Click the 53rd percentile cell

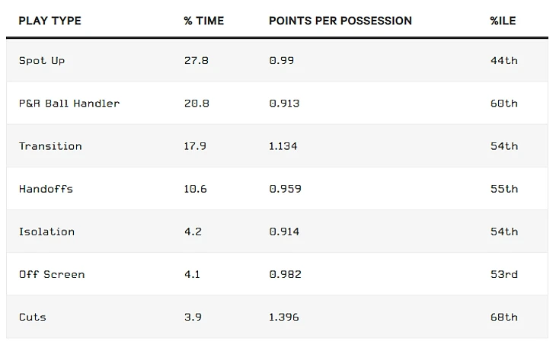tap(503, 273)
